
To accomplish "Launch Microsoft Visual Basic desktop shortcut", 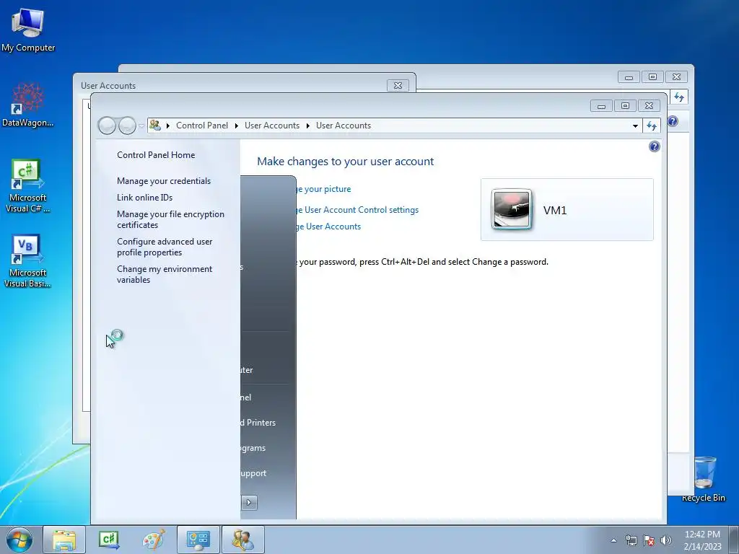I will (x=28, y=260).
